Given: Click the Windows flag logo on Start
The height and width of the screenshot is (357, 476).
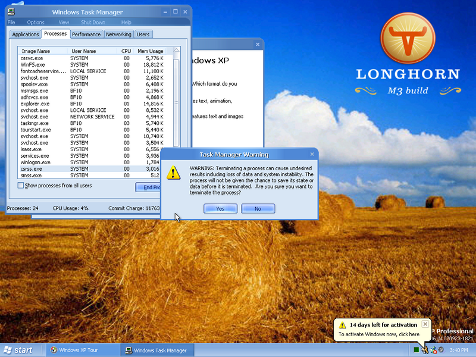Looking at the screenshot, I should (8, 350).
